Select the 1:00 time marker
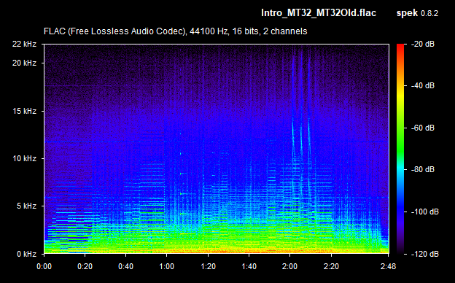Screen dimensions: 455x283 [167, 266]
